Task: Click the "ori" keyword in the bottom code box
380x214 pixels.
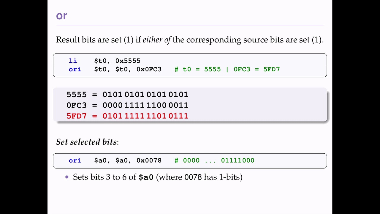Action: pos(75,161)
